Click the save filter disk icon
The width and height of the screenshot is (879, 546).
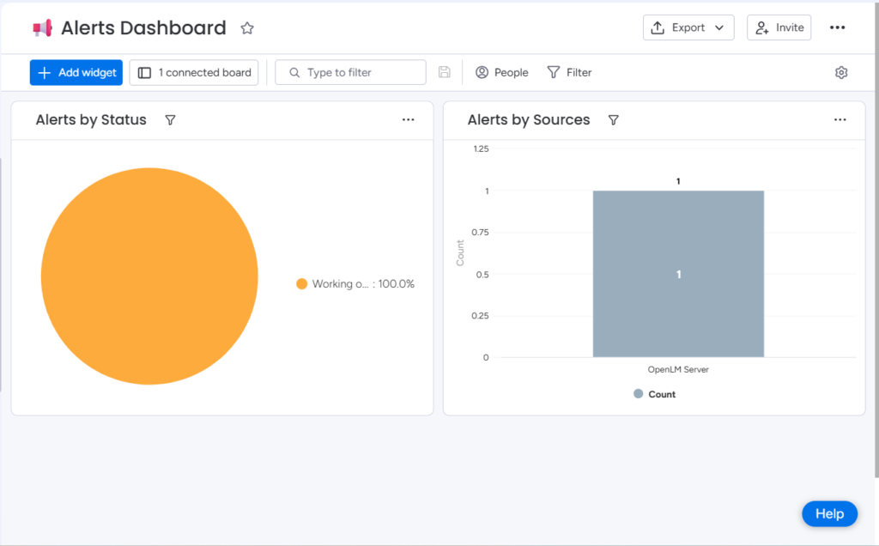click(444, 72)
